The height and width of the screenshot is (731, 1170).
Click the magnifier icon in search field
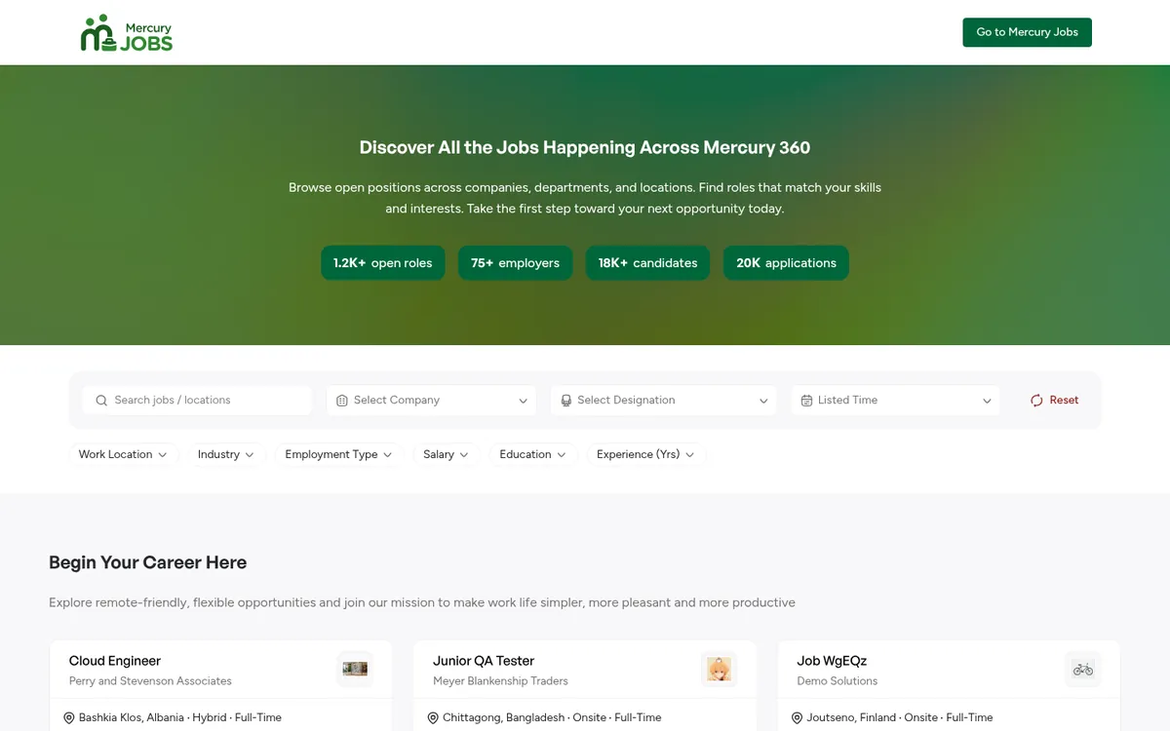101,401
